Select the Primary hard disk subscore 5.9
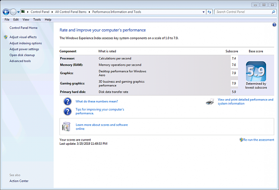This screenshot has width=279, height=190. pos(234,92)
